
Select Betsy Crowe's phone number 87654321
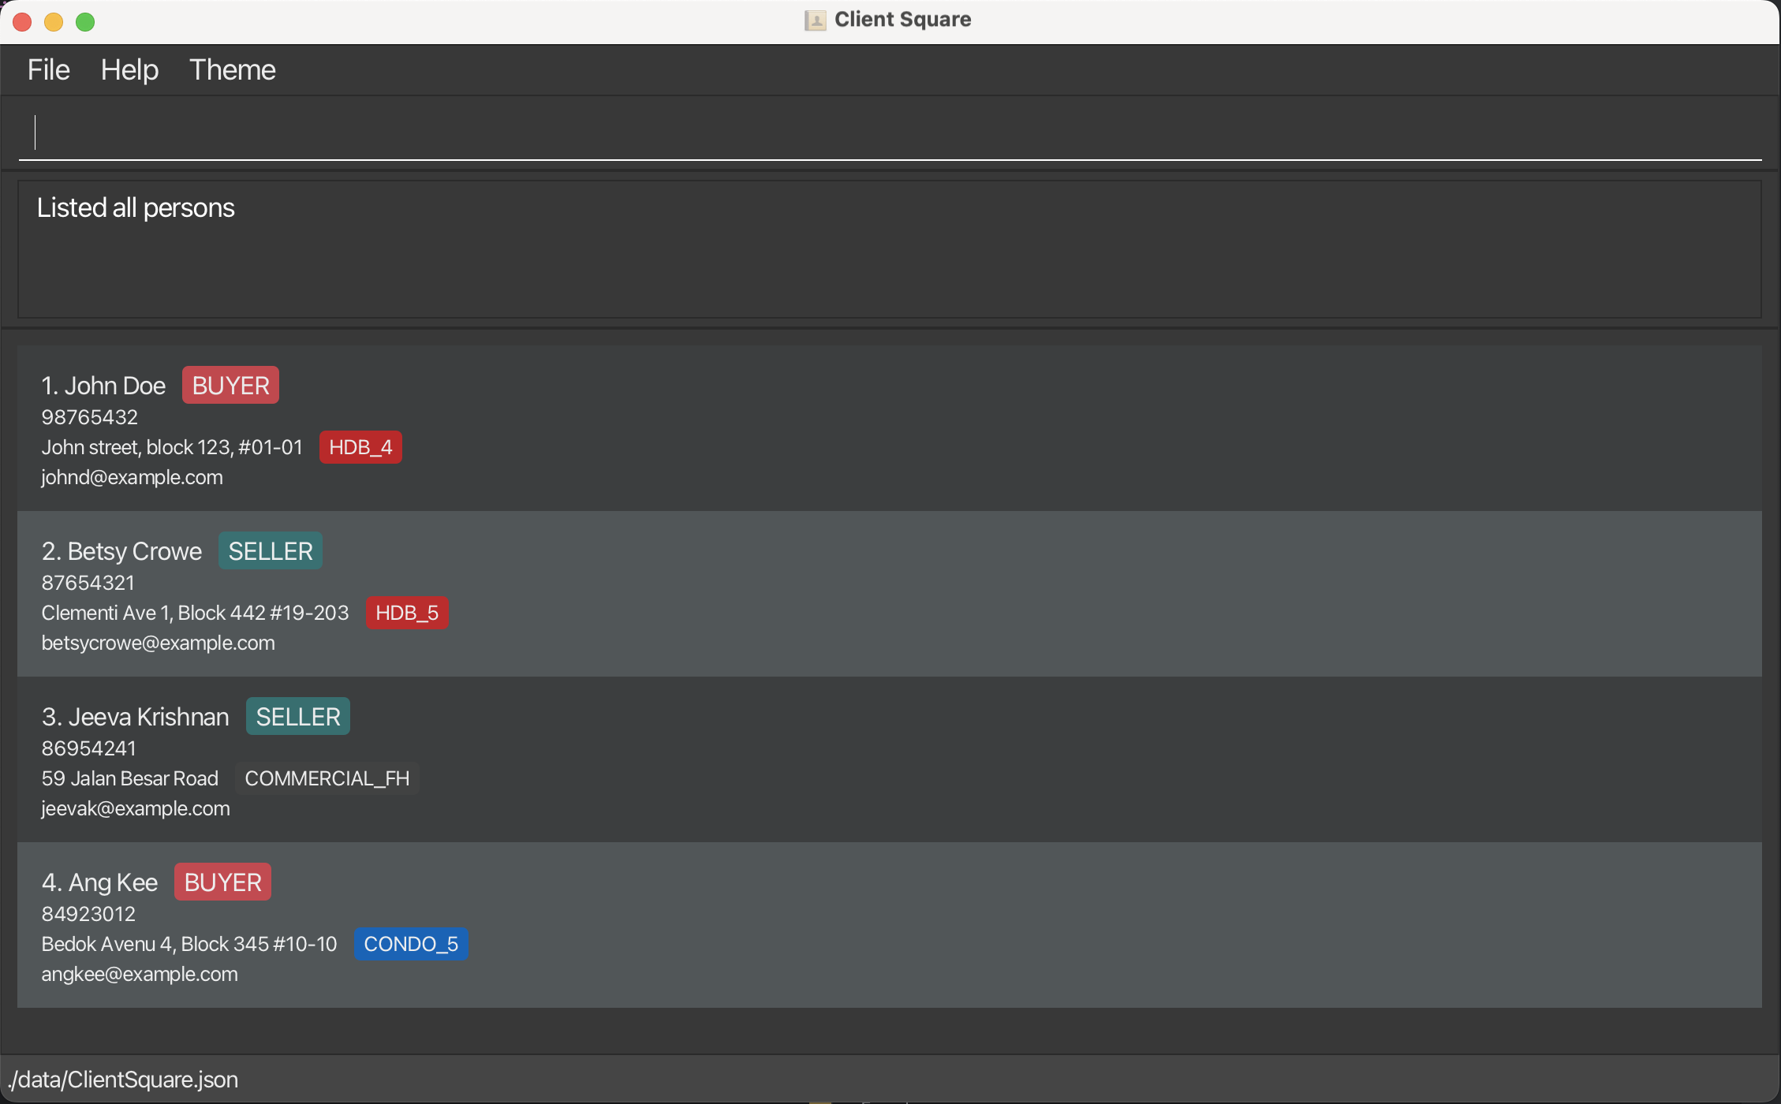point(88,583)
